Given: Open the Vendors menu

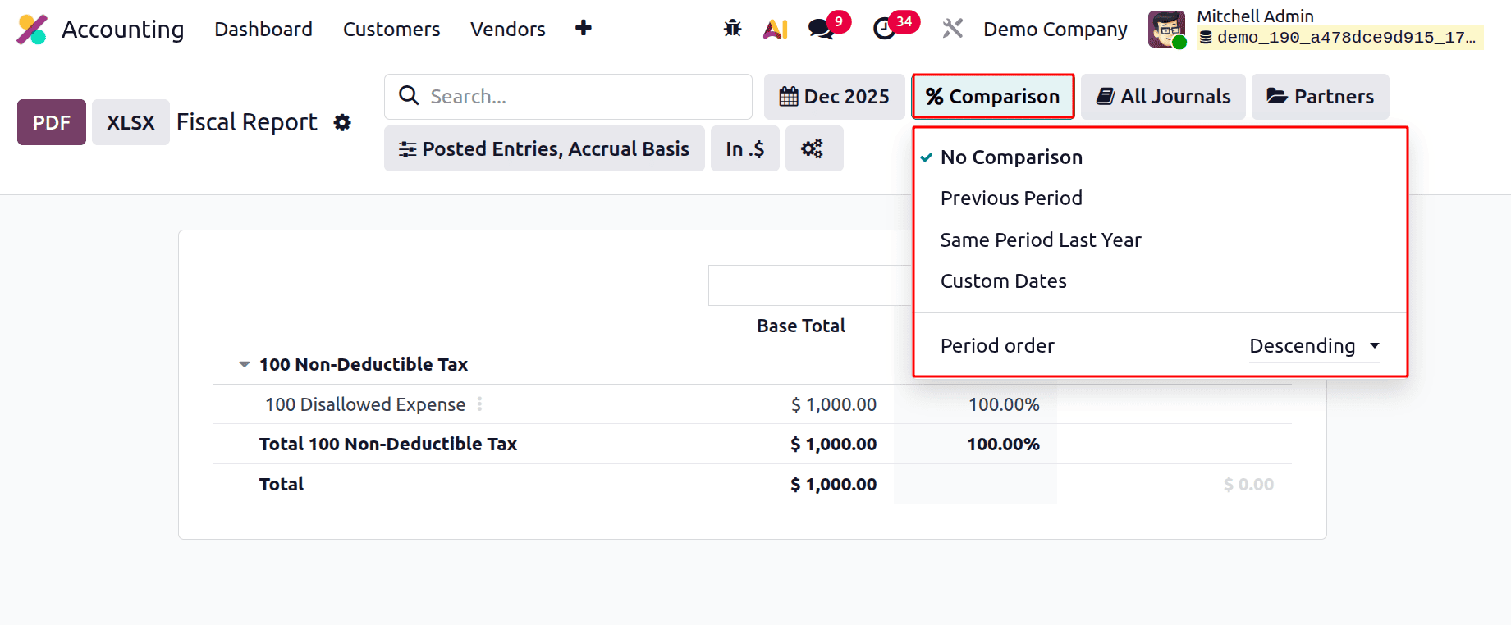Looking at the screenshot, I should [x=508, y=30].
